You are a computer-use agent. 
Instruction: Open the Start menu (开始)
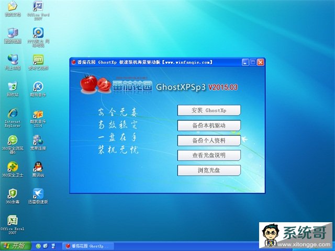(x=15, y=246)
